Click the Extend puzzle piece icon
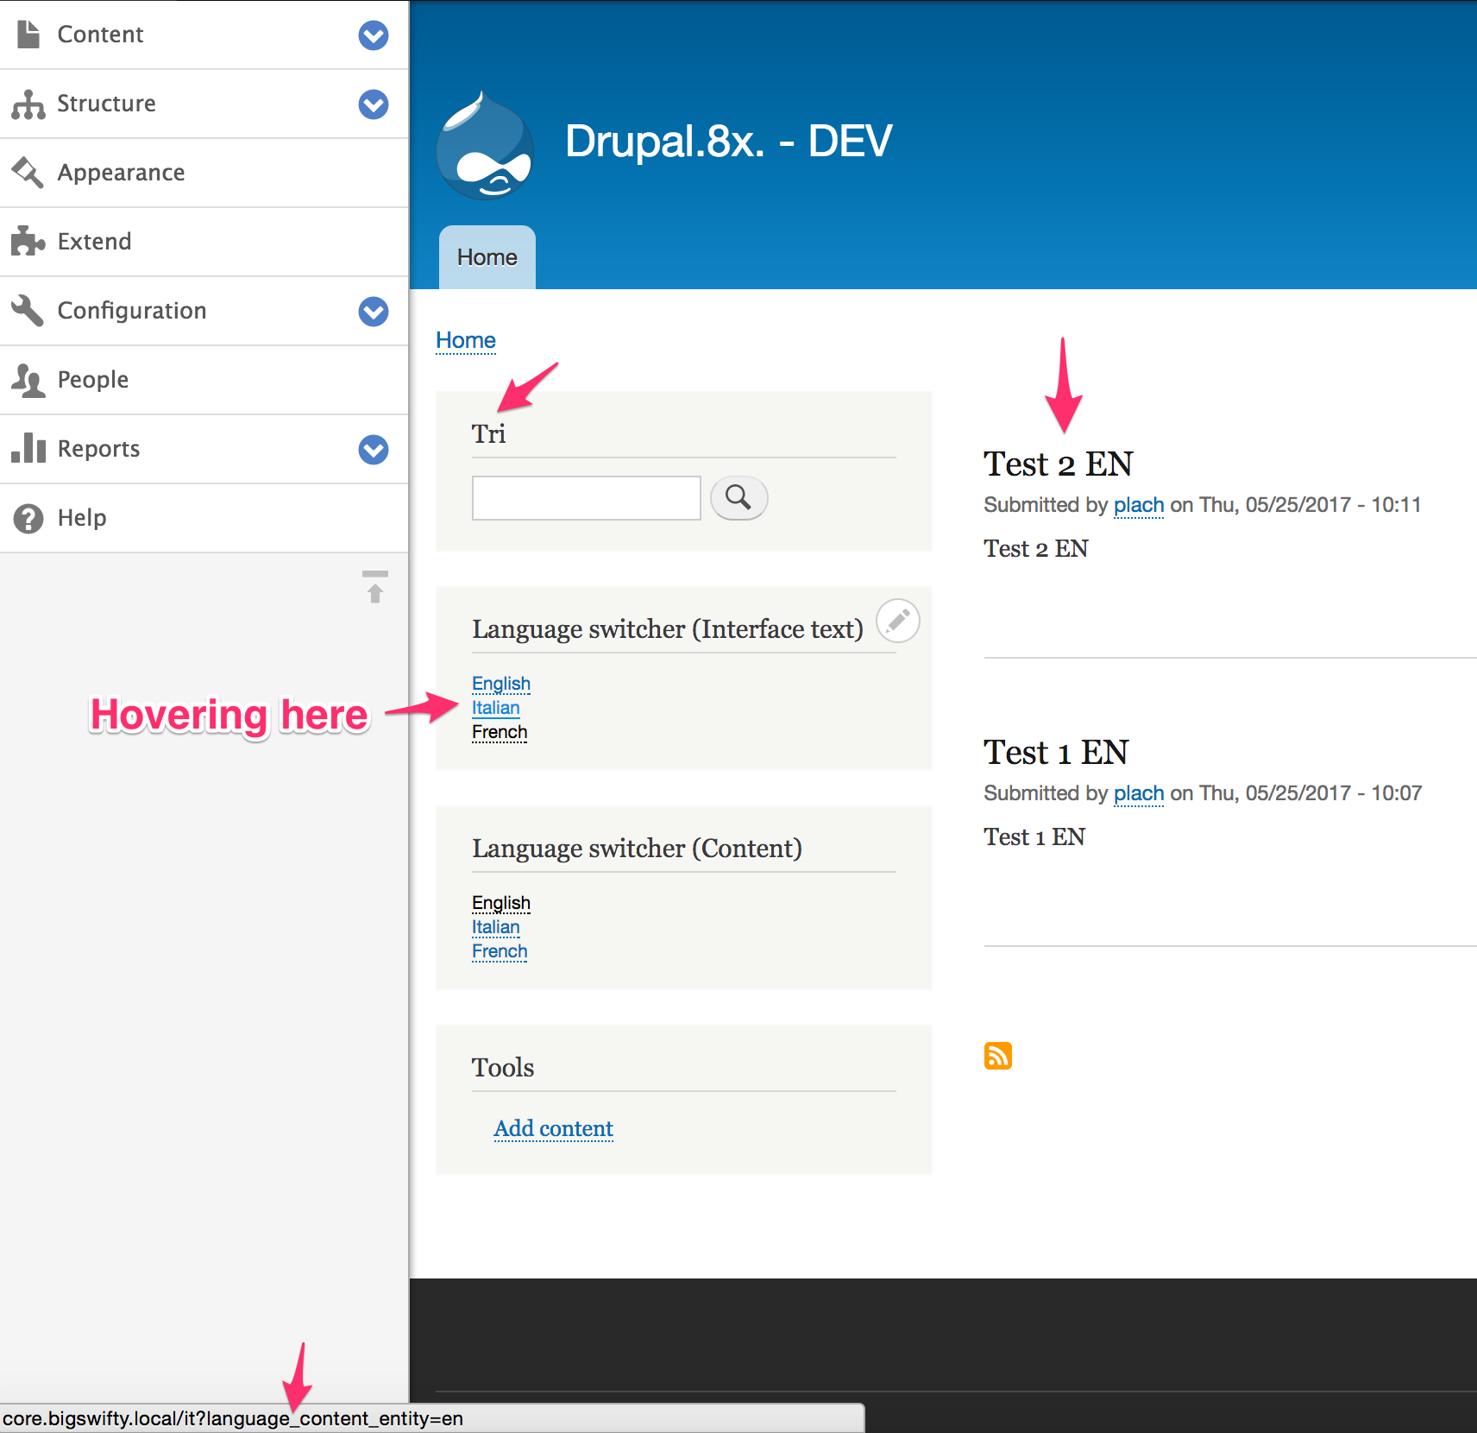Screen dimensions: 1477x1433 (28, 242)
